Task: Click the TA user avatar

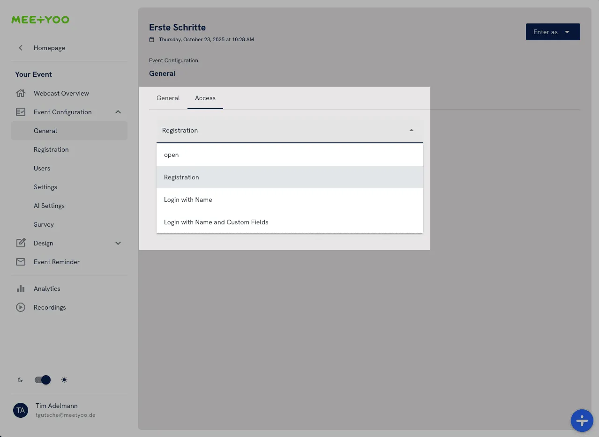Action: pyautogui.click(x=21, y=410)
